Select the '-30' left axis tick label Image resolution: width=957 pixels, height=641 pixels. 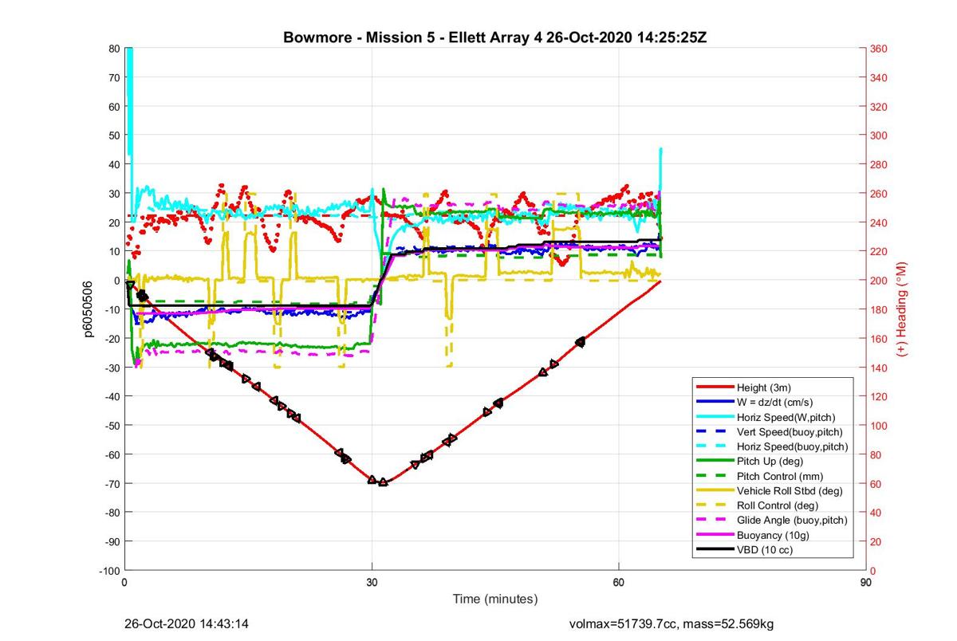(112, 367)
